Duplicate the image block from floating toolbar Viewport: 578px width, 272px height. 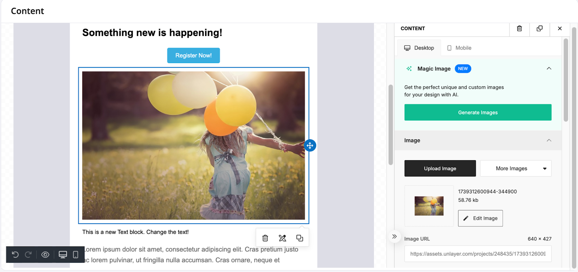[299, 238]
